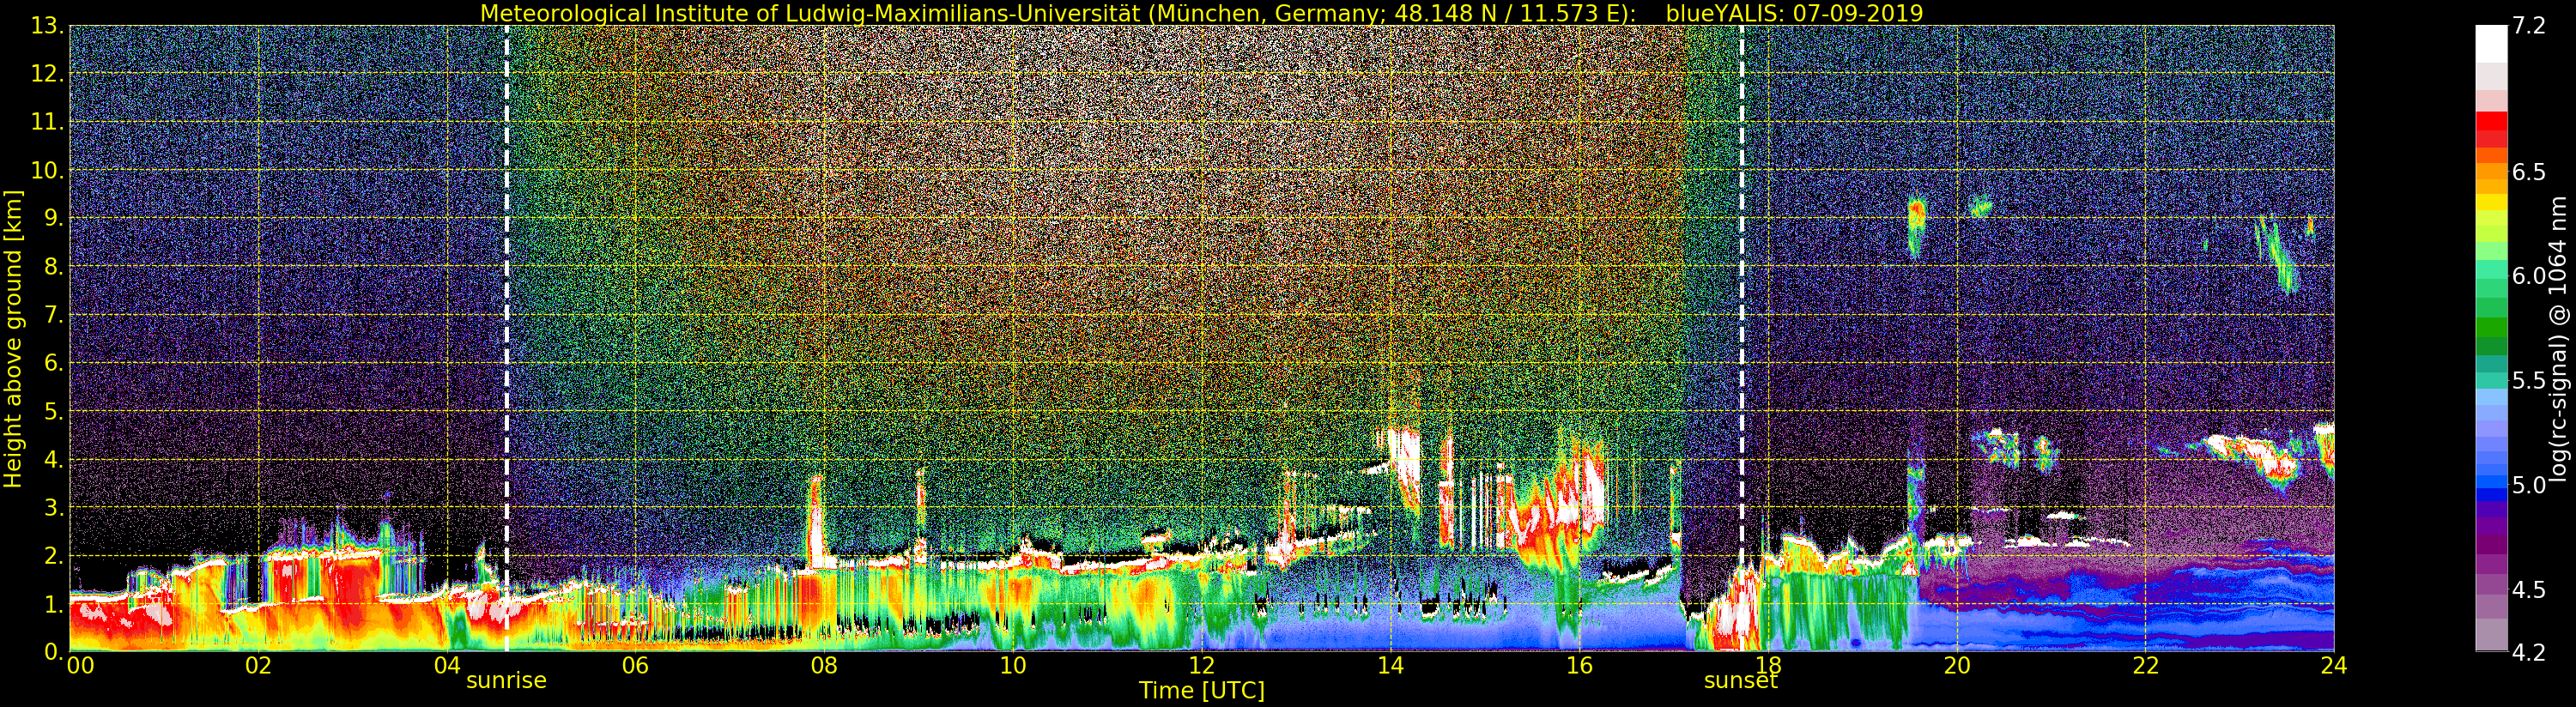The width and height of the screenshot is (2576, 707).
Task: Click the "Height above ground [km]" axis label
Action: [x=13, y=338]
